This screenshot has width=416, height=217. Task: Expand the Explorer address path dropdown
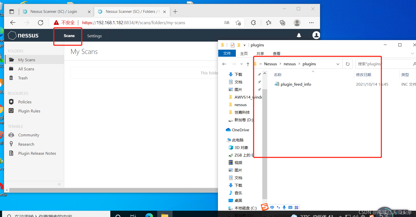(x=338, y=64)
